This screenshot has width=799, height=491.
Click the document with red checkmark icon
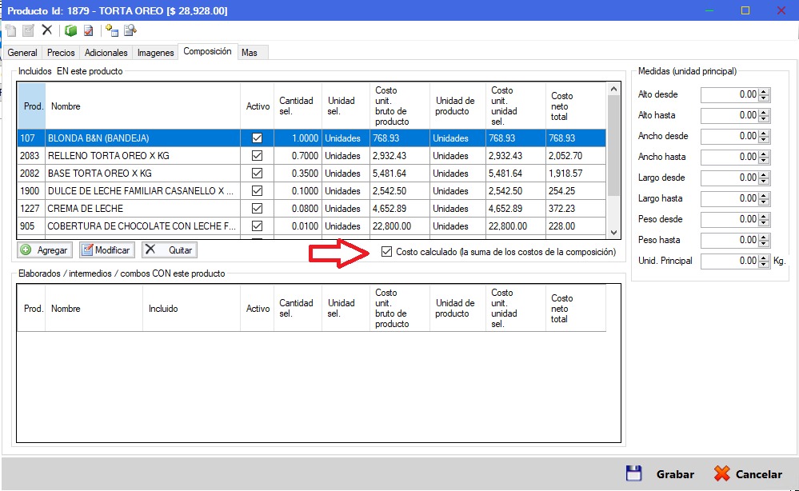click(x=88, y=30)
